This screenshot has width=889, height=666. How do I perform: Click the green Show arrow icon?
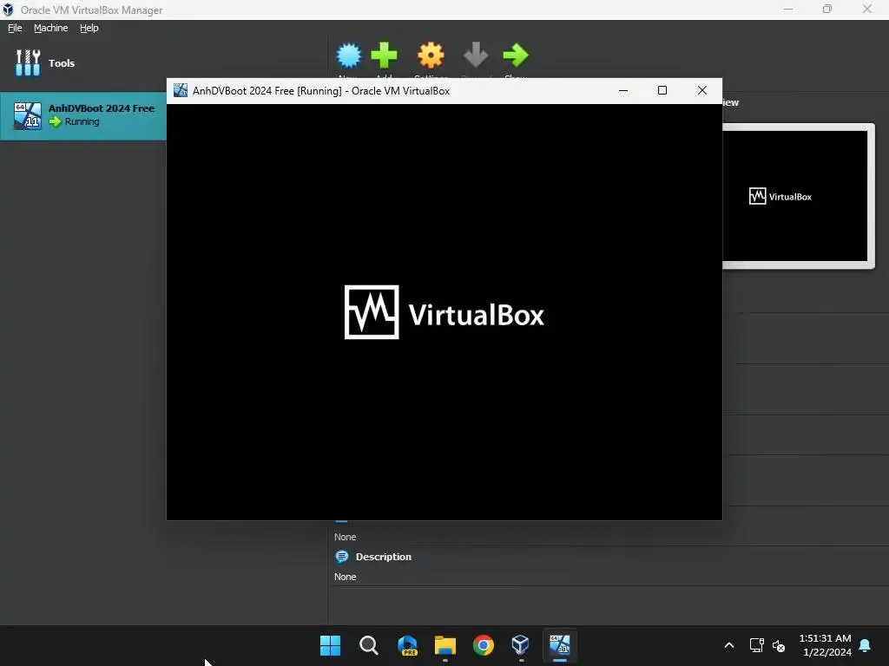pos(516,55)
